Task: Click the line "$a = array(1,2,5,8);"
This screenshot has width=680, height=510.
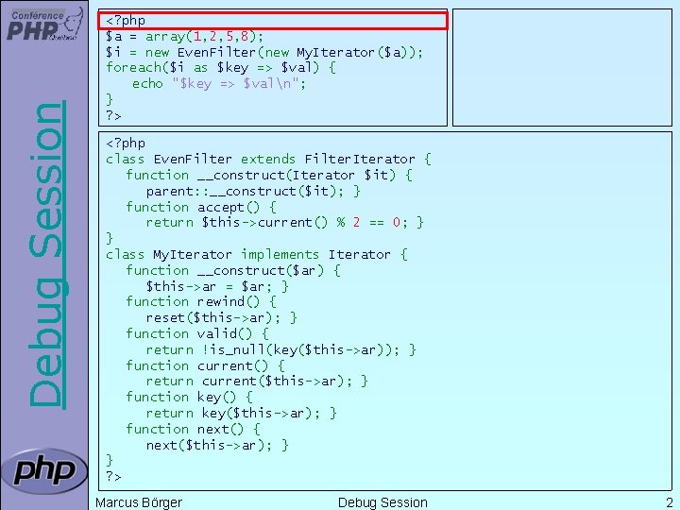Action: (x=184, y=37)
